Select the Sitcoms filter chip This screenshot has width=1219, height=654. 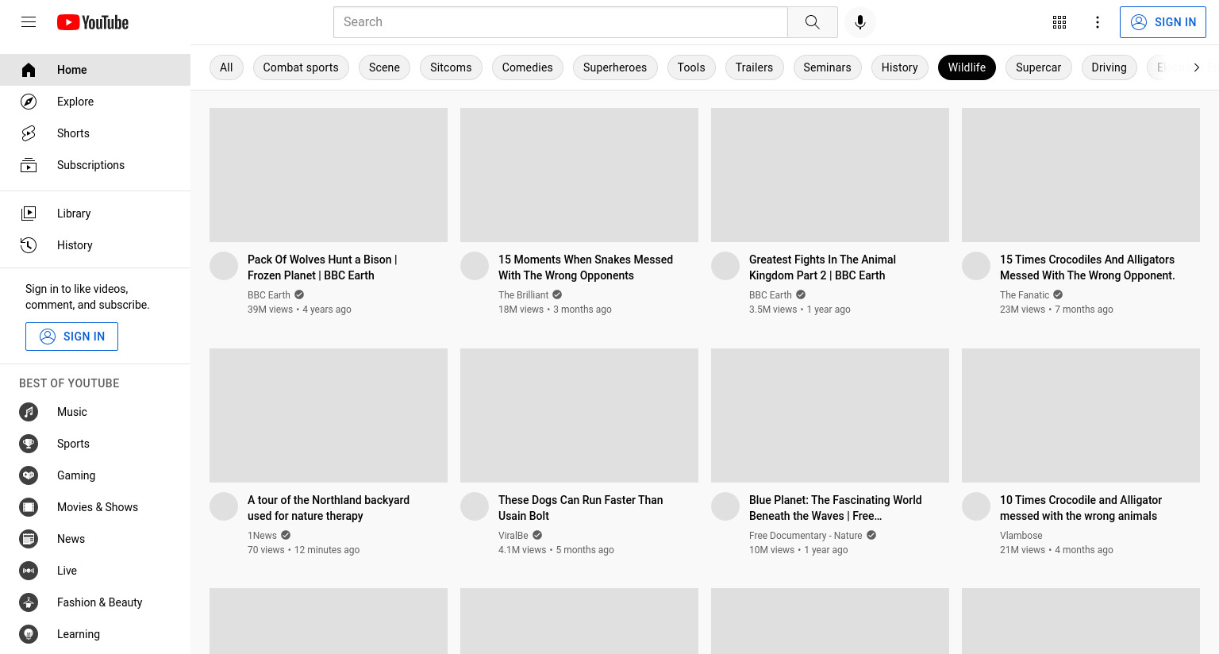click(451, 67)
